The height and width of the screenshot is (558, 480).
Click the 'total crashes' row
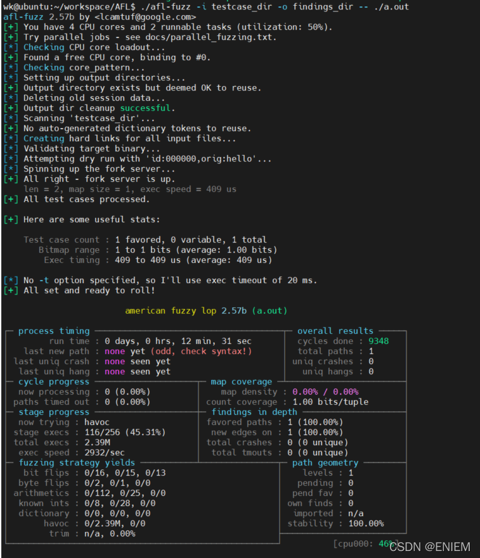(x=277, y=442)
